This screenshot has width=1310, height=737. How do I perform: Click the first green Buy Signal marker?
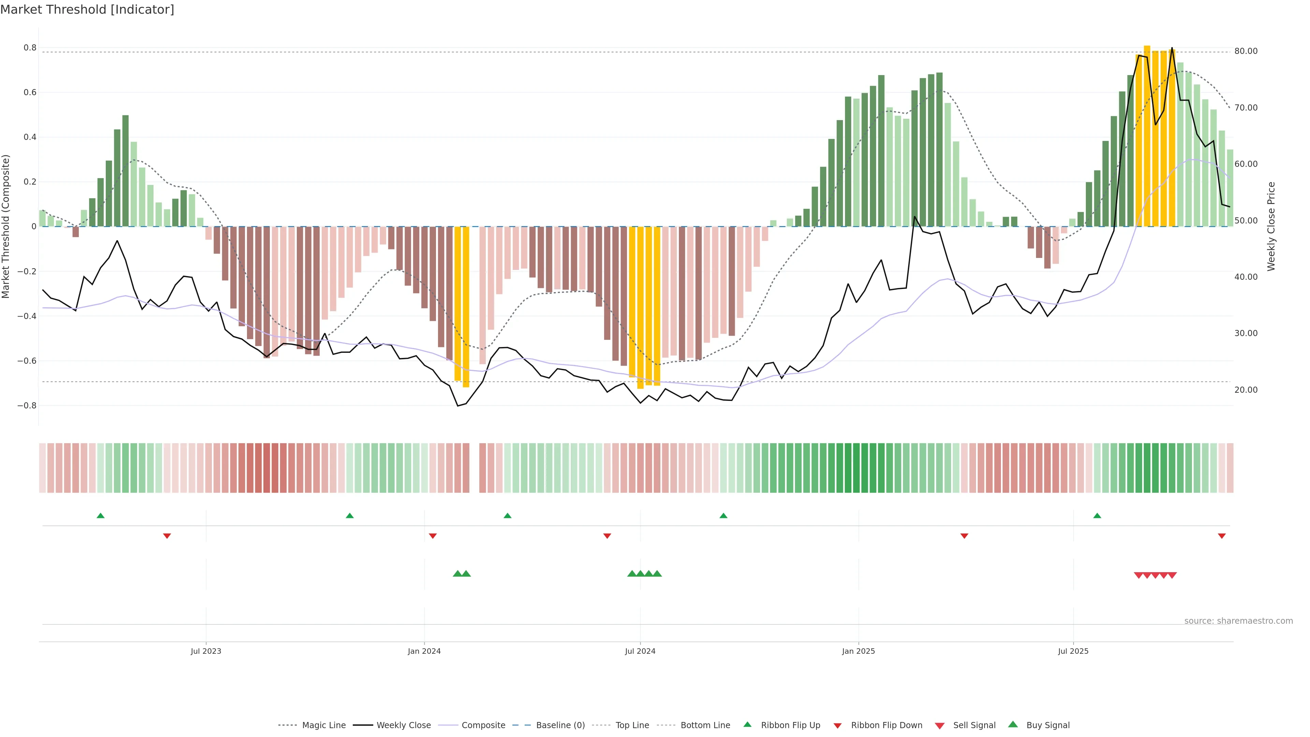(x=457, y=573)
